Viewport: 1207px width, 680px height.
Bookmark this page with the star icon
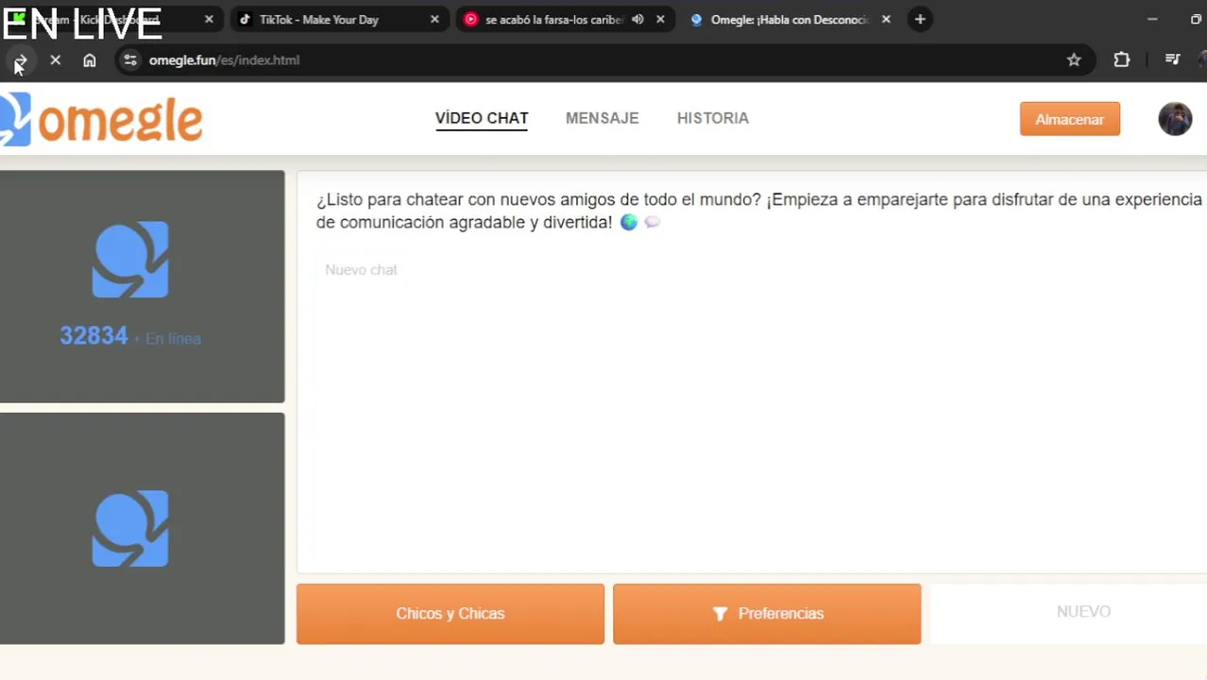[x=1074, y=59]
